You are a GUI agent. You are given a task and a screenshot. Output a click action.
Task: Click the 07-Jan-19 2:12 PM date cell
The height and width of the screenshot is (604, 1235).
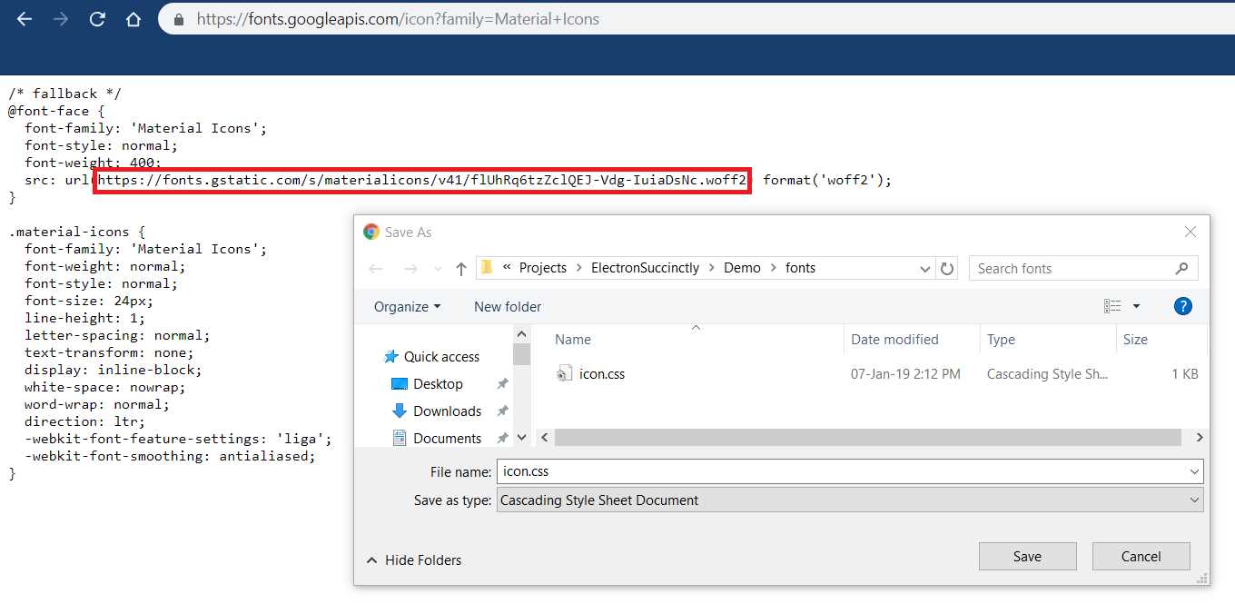[905, 374]
